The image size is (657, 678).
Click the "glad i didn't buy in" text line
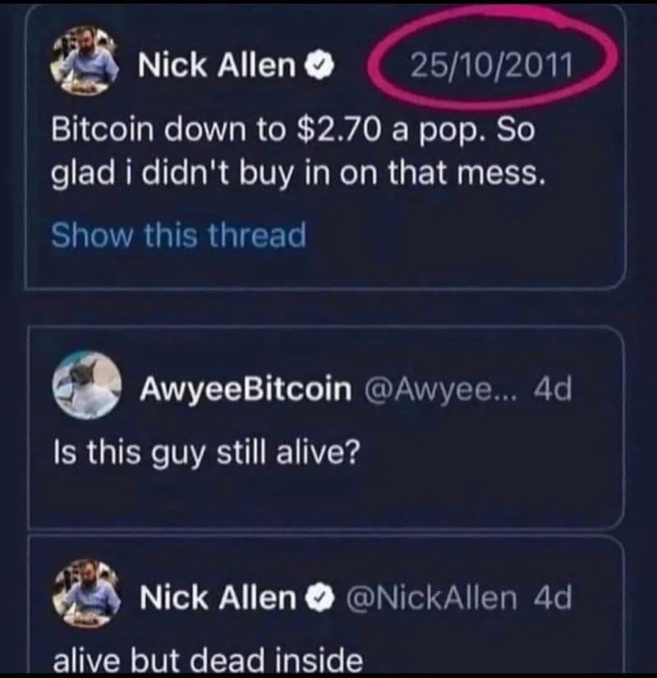tap(297, 174)
